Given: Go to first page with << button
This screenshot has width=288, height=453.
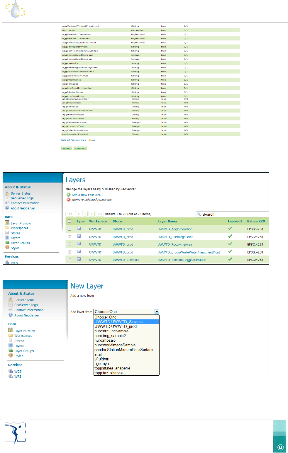Looking at the screenshot, I should tap(70, 214).
